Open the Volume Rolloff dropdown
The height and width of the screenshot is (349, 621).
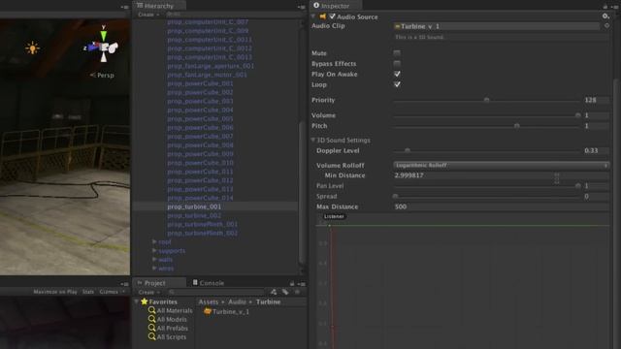click(x=501, y=165)
